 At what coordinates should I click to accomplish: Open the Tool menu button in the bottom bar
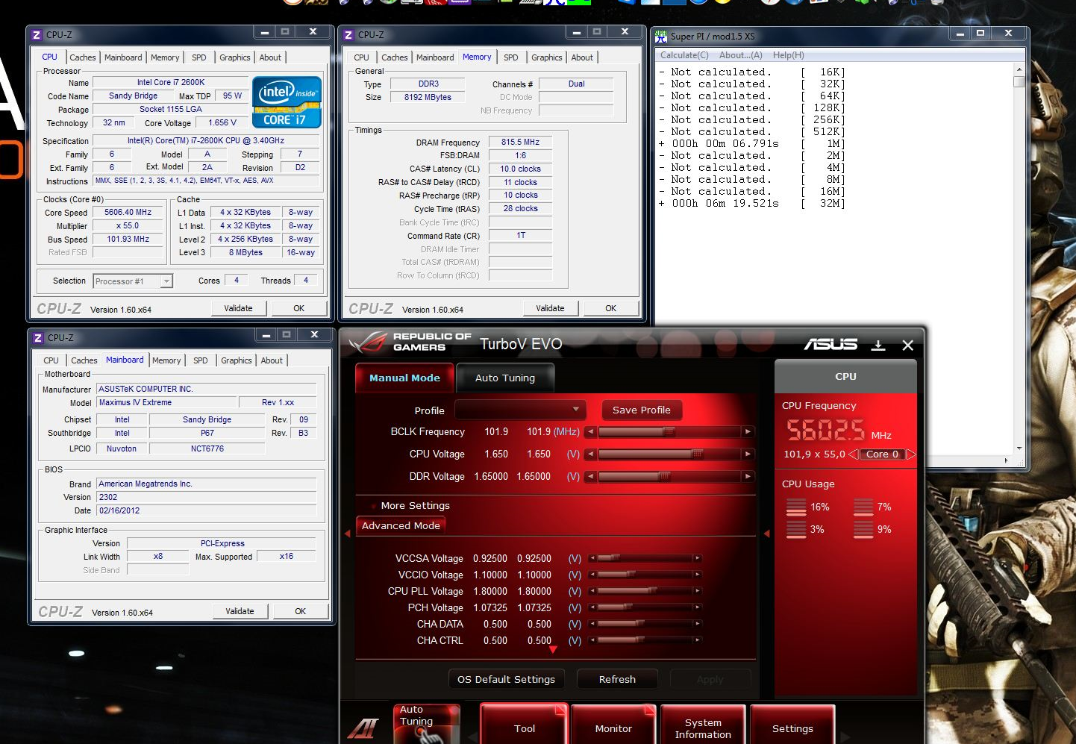pos(524,725)
